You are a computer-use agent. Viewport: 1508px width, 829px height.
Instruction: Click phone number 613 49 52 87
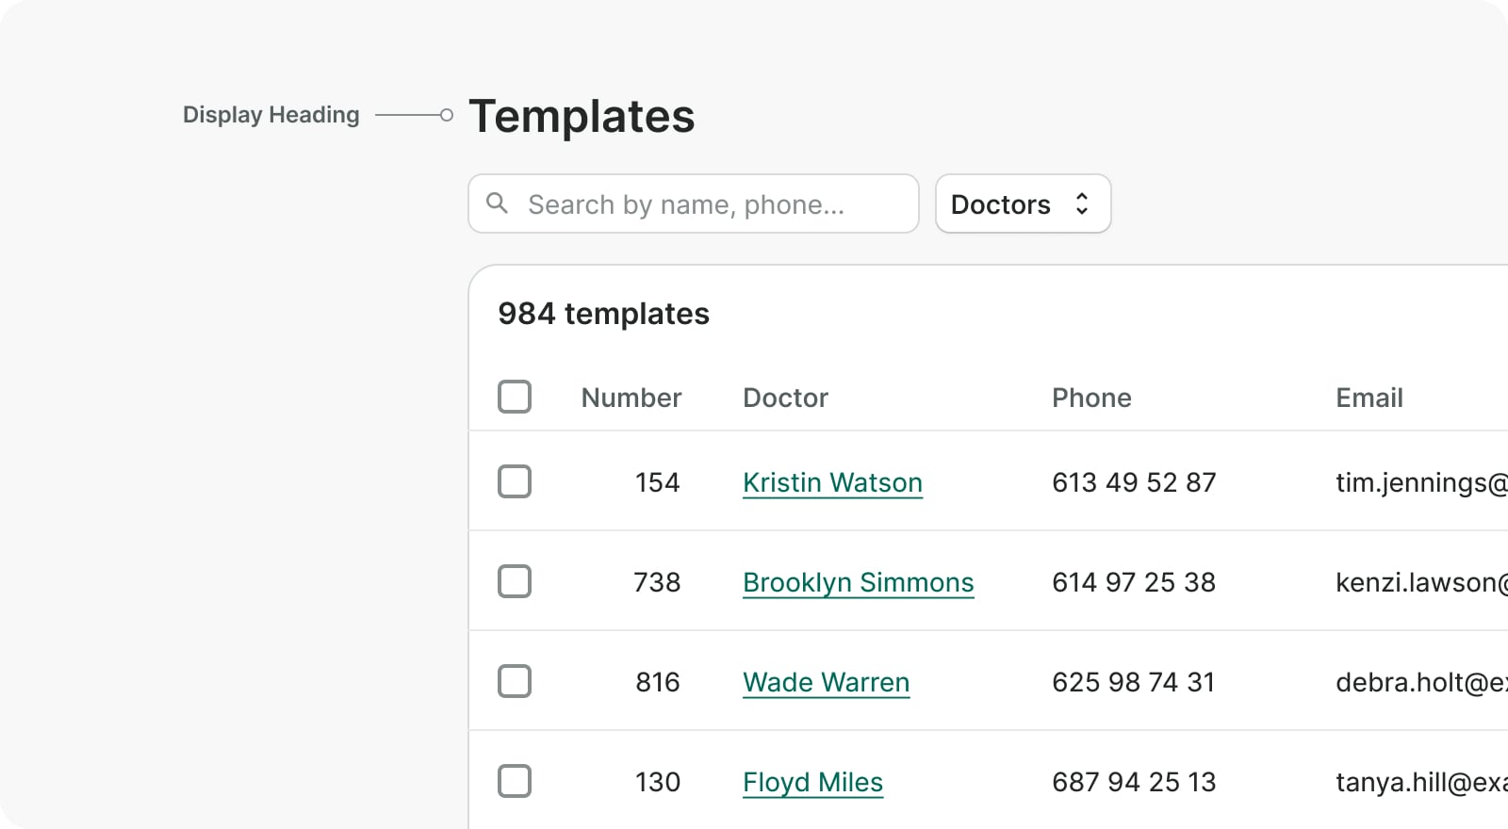[x=1134, y=482]
